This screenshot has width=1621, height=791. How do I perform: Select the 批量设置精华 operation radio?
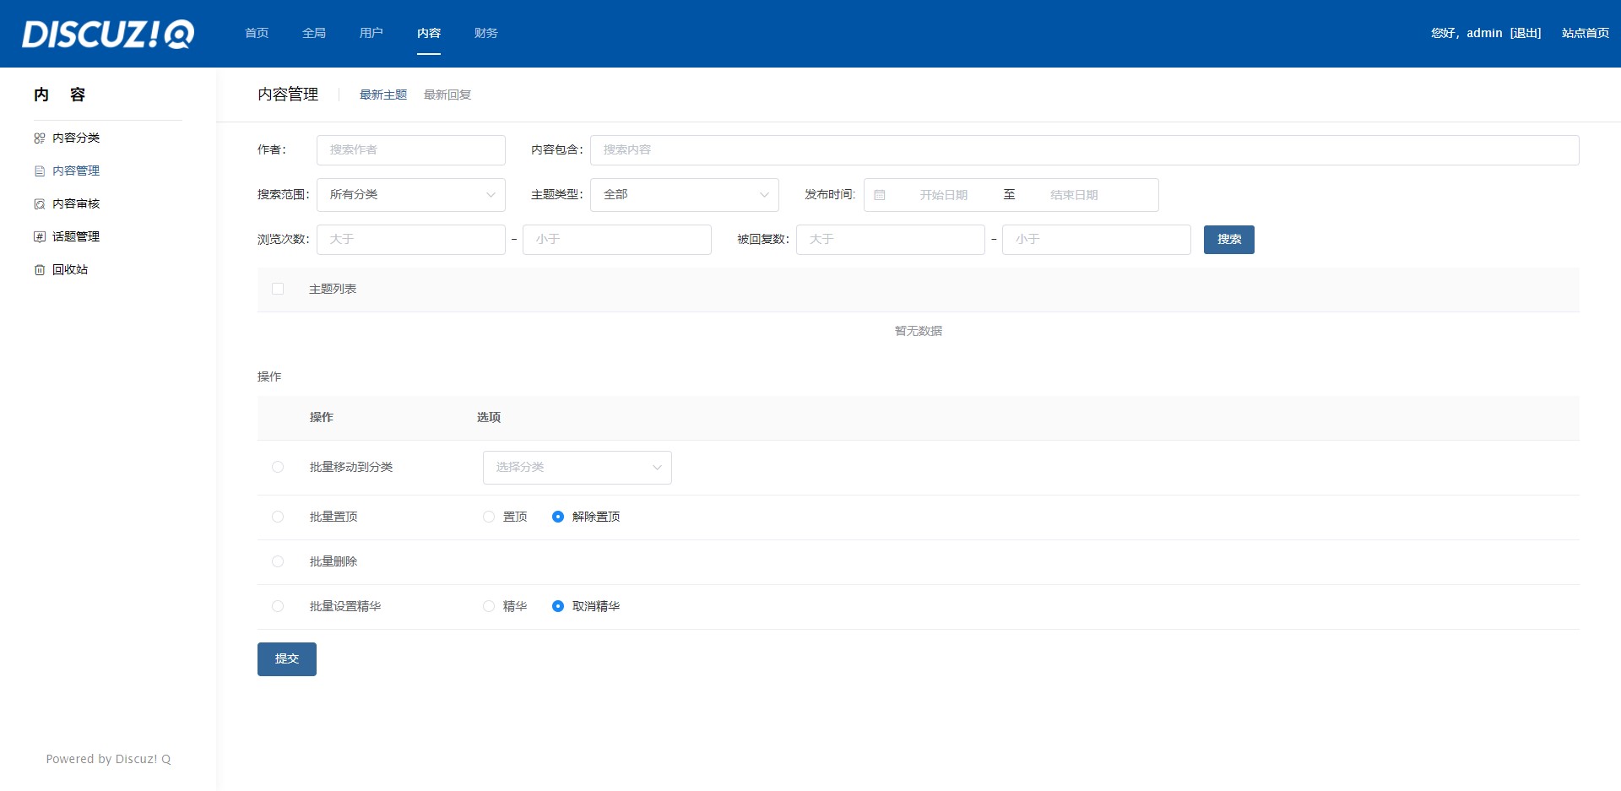coord(278,606)
